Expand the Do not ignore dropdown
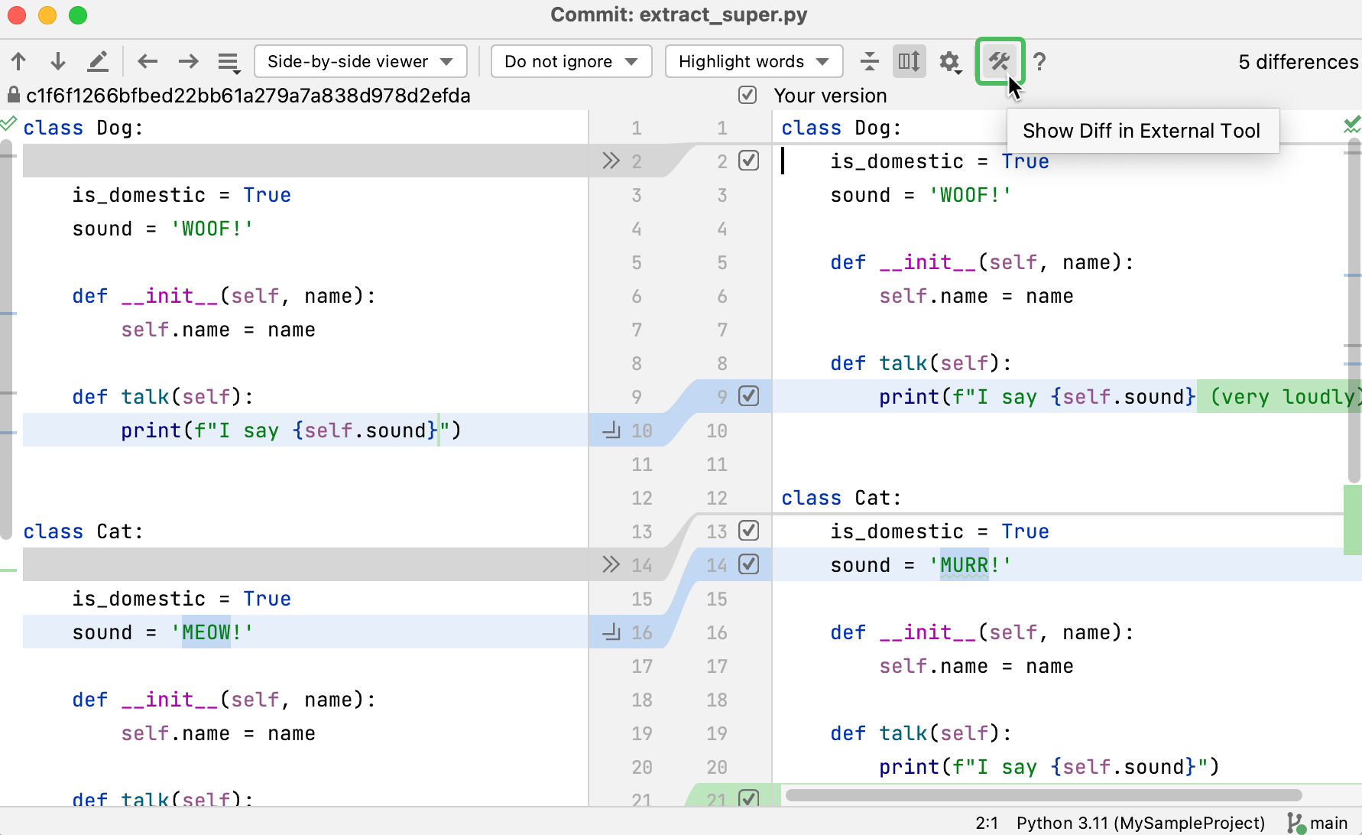The height and width of the screenshot is (835, 1362). click(571, 61)
